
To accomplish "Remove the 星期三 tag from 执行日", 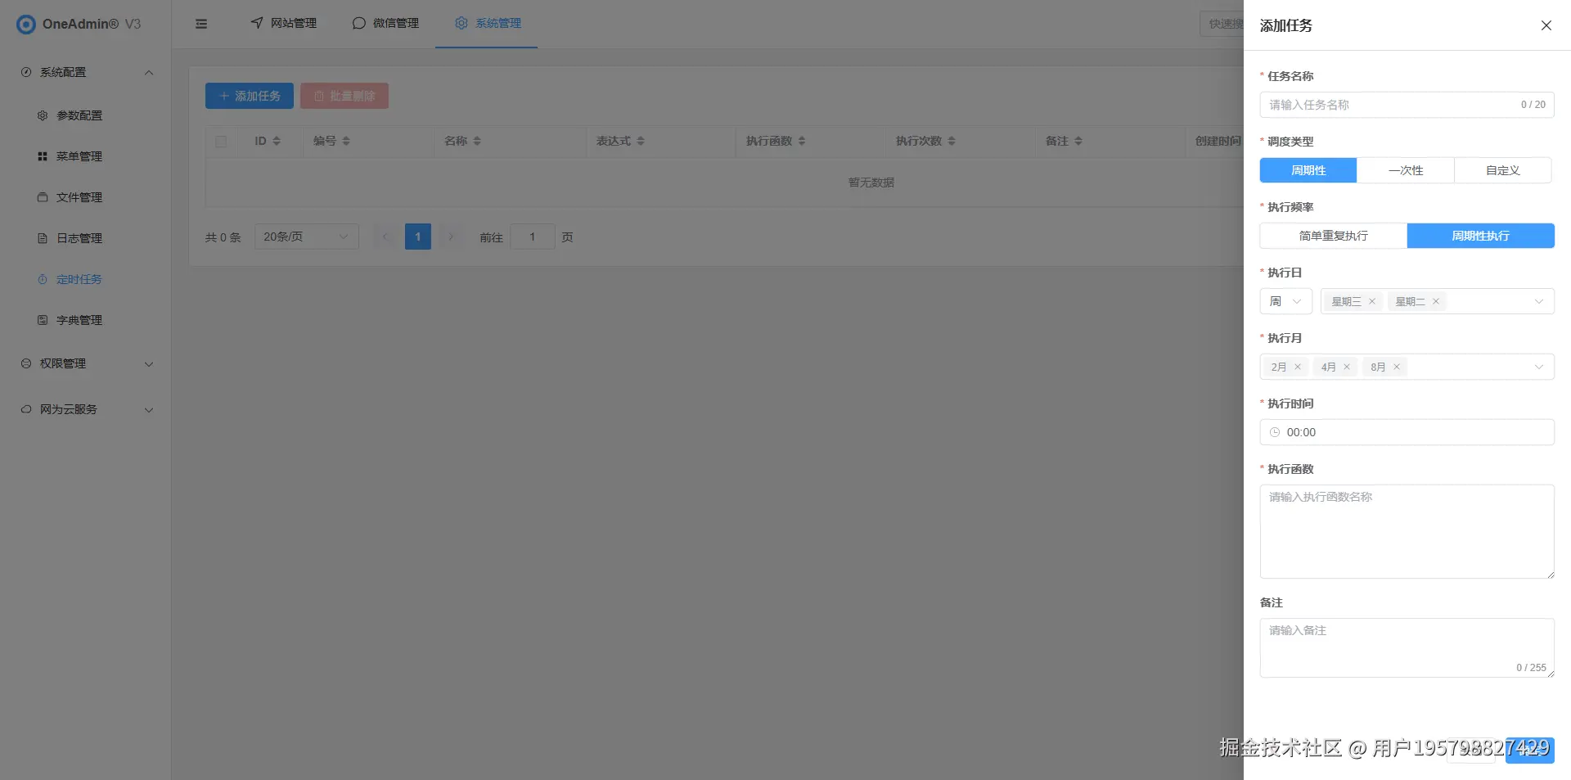I will (x=1372, y=301).
